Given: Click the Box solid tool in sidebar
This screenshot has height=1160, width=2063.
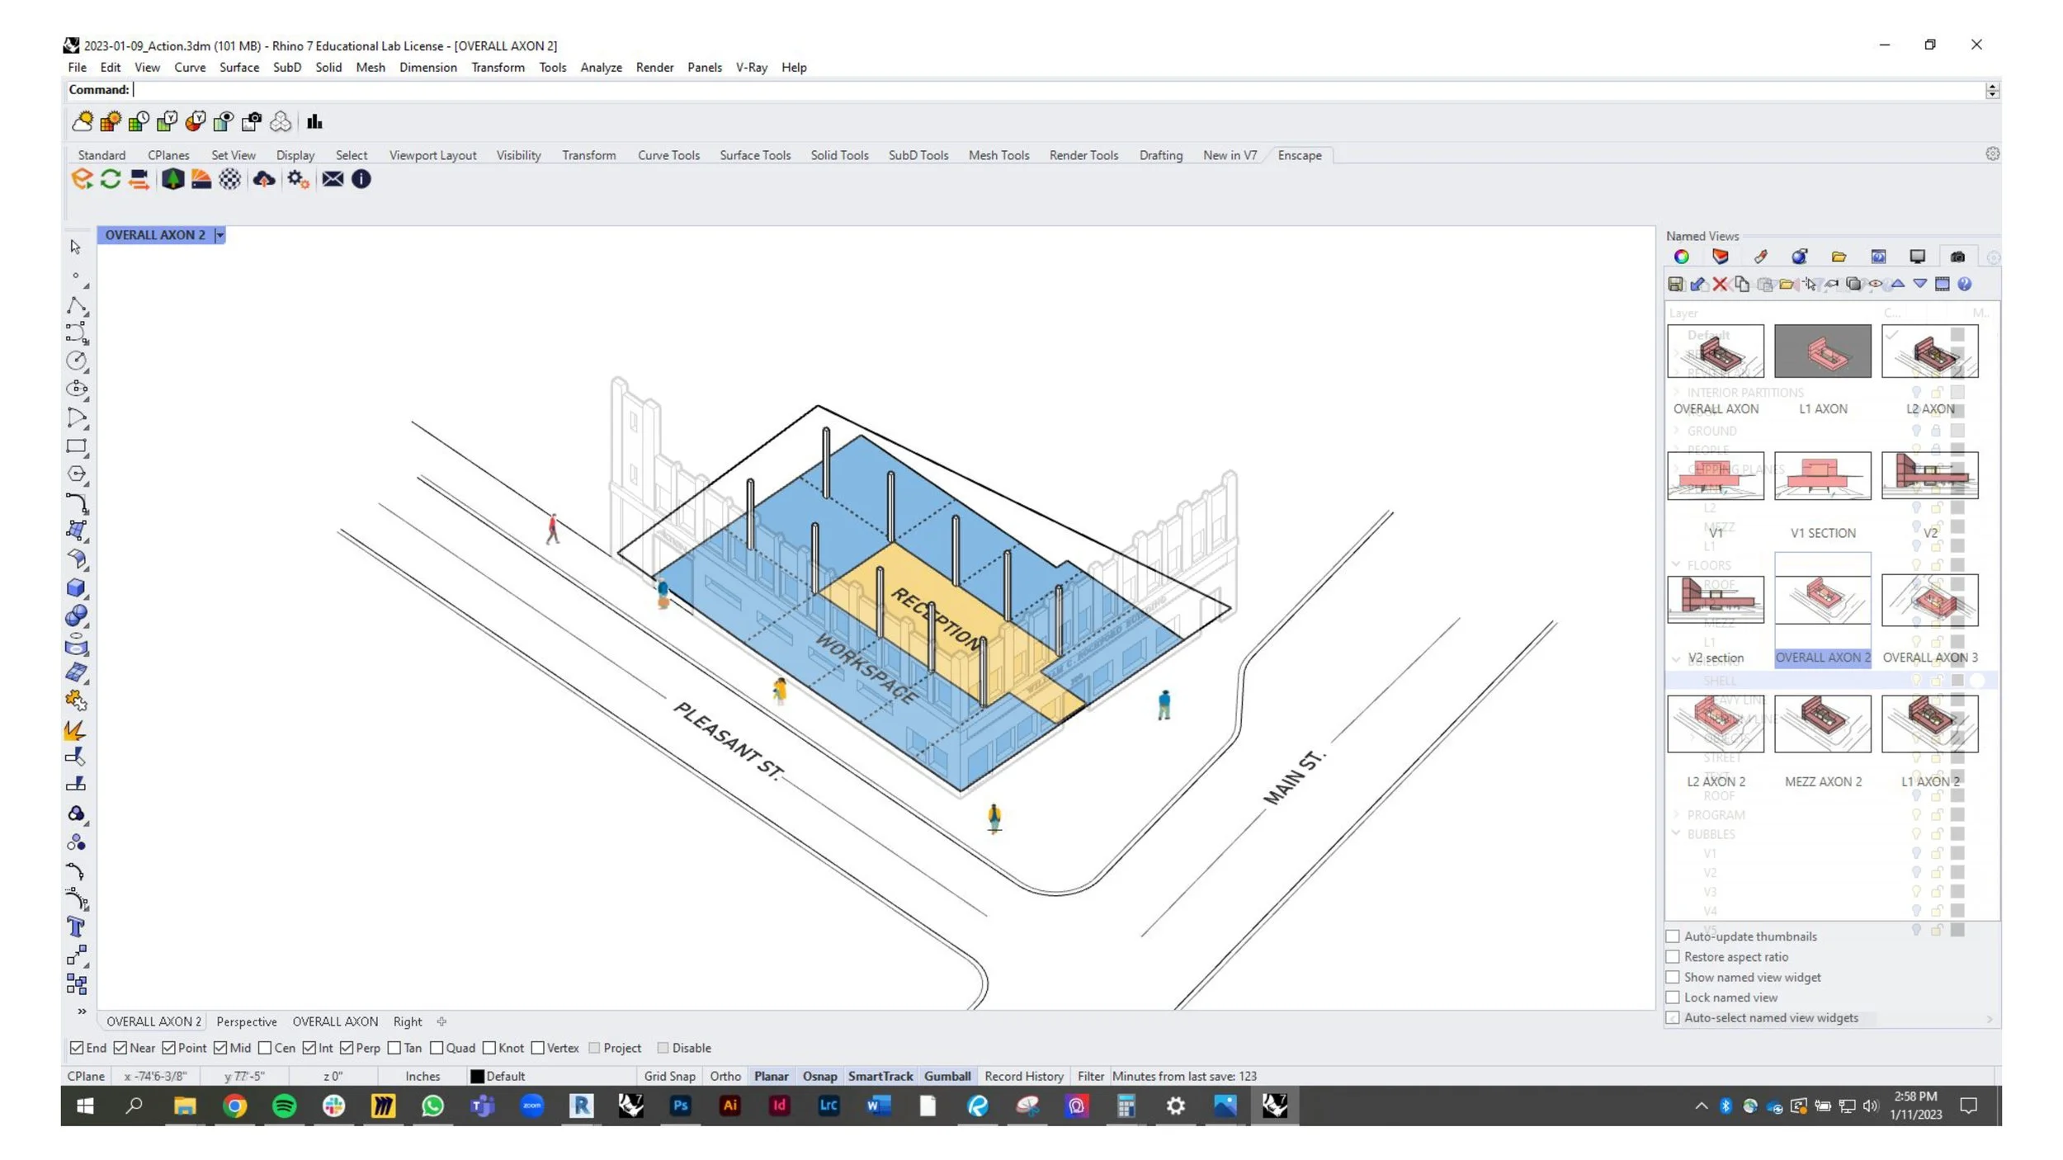Looking at the screenshot, I should tap(76, 588).
